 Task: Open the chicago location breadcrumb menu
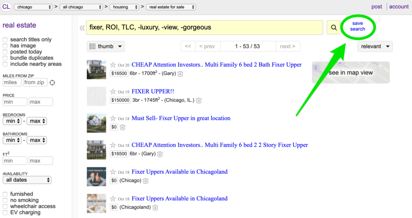(x=33, y=7)
